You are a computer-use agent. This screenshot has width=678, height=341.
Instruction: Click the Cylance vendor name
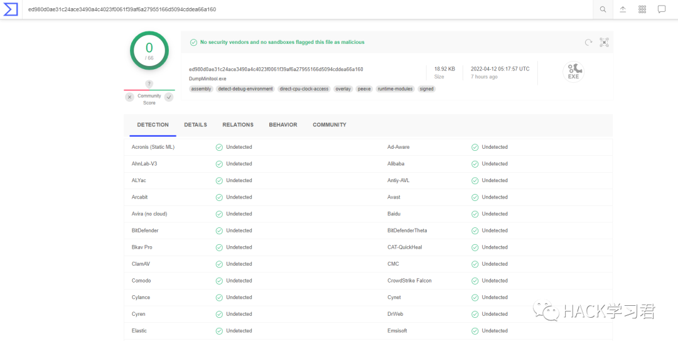(141, 297)
